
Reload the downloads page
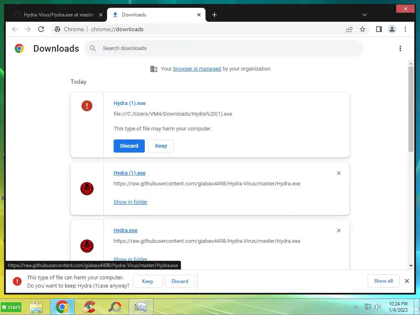tap(41, 29)
